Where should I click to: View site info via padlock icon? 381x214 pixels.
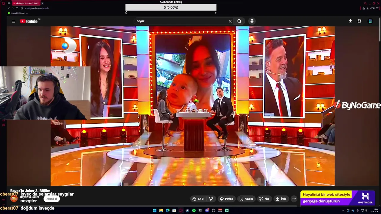(22, 8)
